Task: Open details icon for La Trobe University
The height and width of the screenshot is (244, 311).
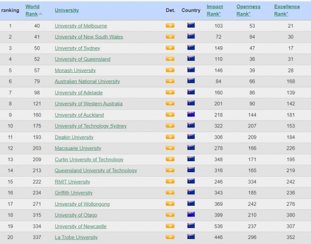Action: pos(170,237)
